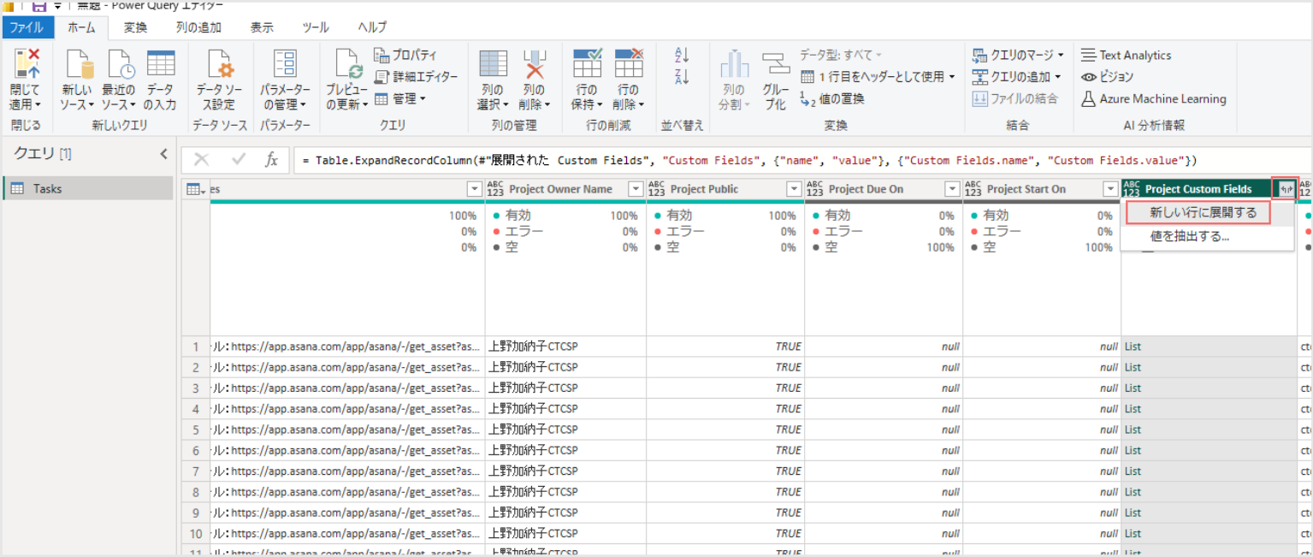1313x557 pixels.
Task: Switch to the ツール (Tools) tab
Action: point(316,27)
